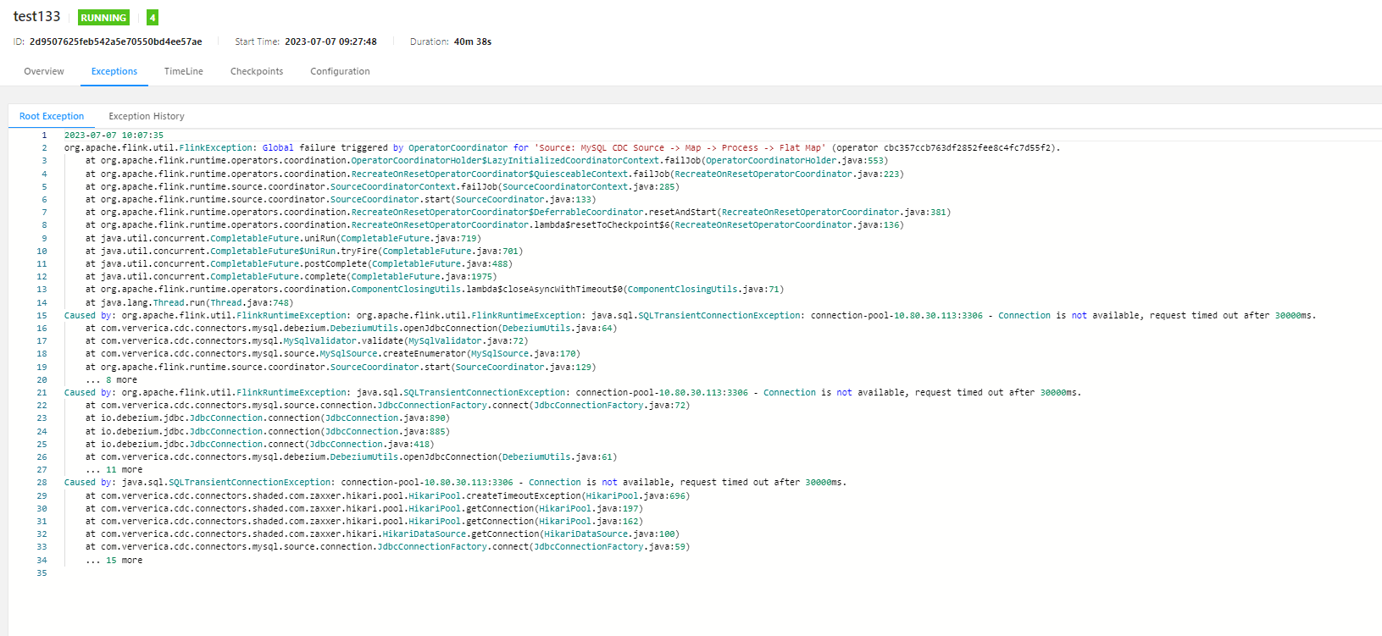Click the OperatorCoordinatorHolder.java:553 stack line
Screen dimensions: 1382x636
click(487, 160)
